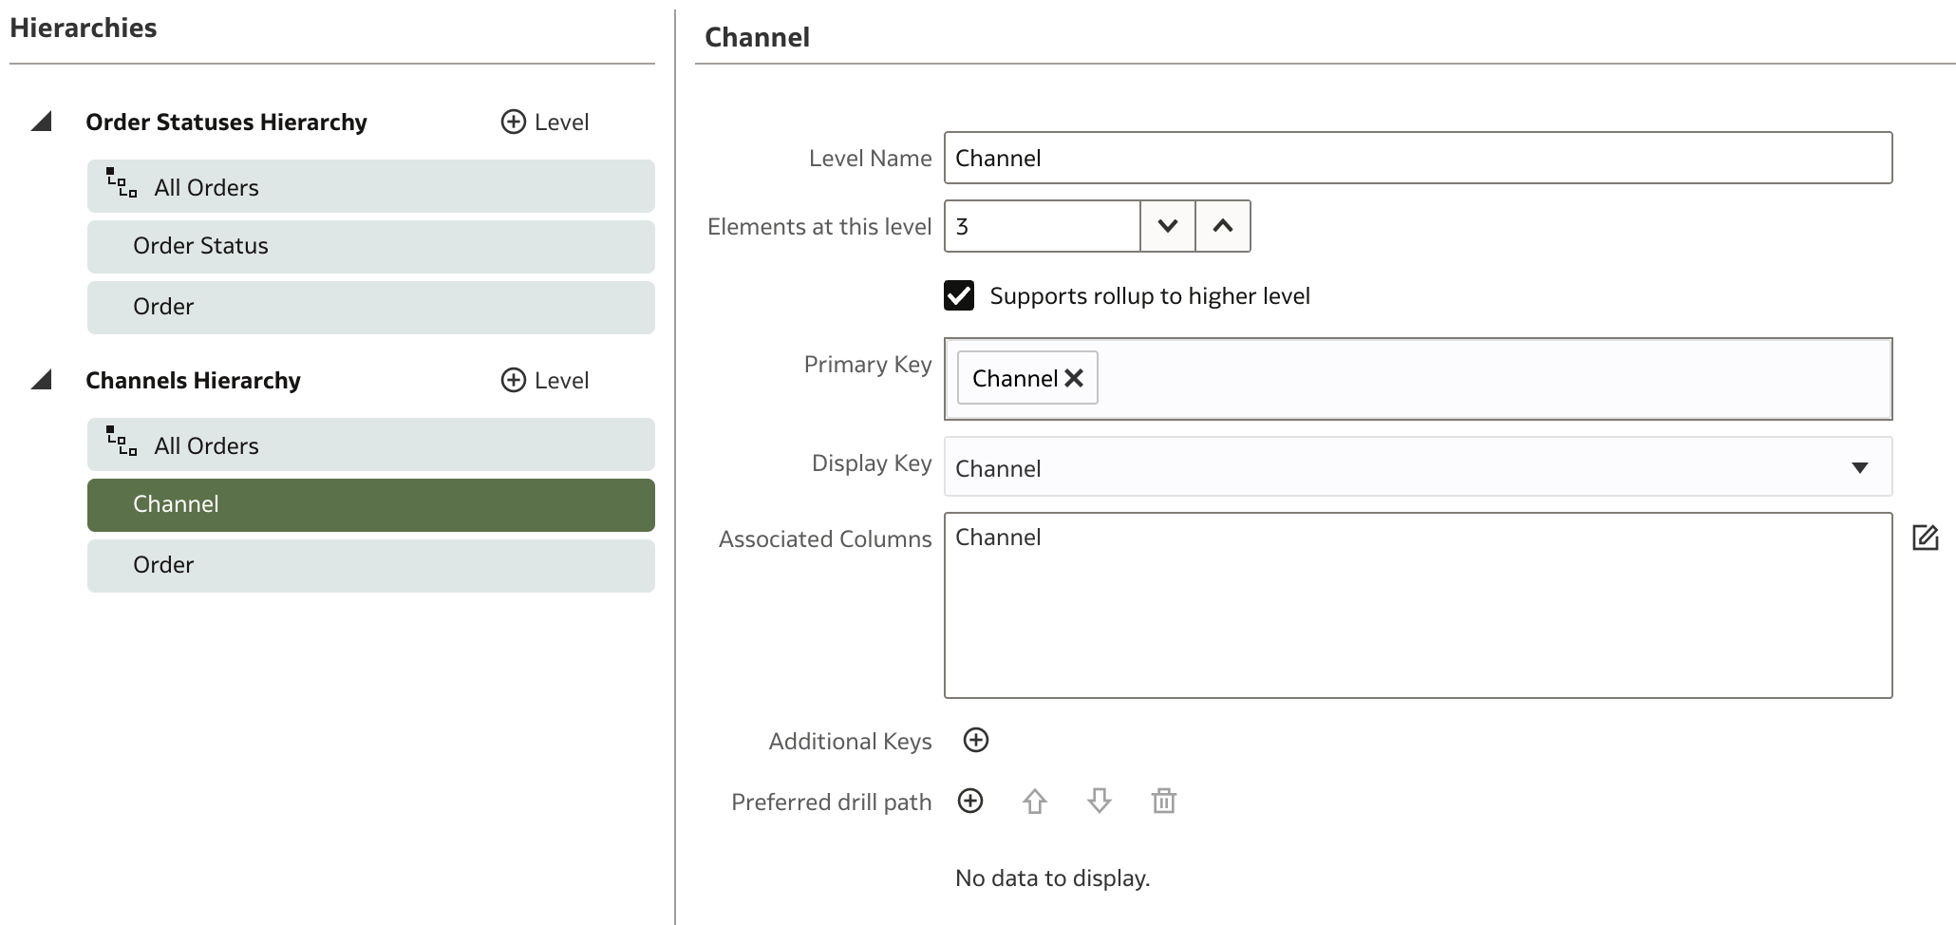The width and height of the screenshot is (1956, 925).
Task: Select Order level under Order Statuses Hierarchy
Action: tap(371, 307)
